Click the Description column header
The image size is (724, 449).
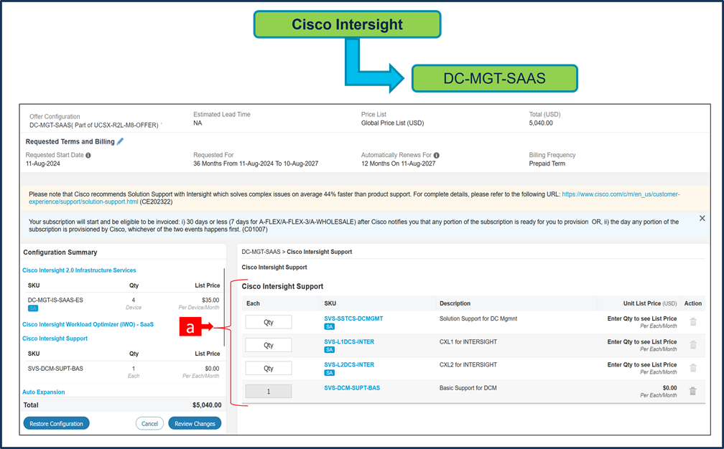click(x=455, y=303)
